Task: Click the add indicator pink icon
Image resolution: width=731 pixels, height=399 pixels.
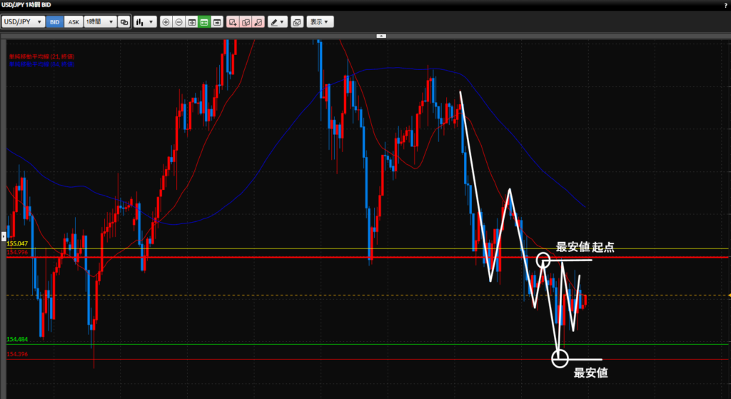Action: tap(233, 22)
